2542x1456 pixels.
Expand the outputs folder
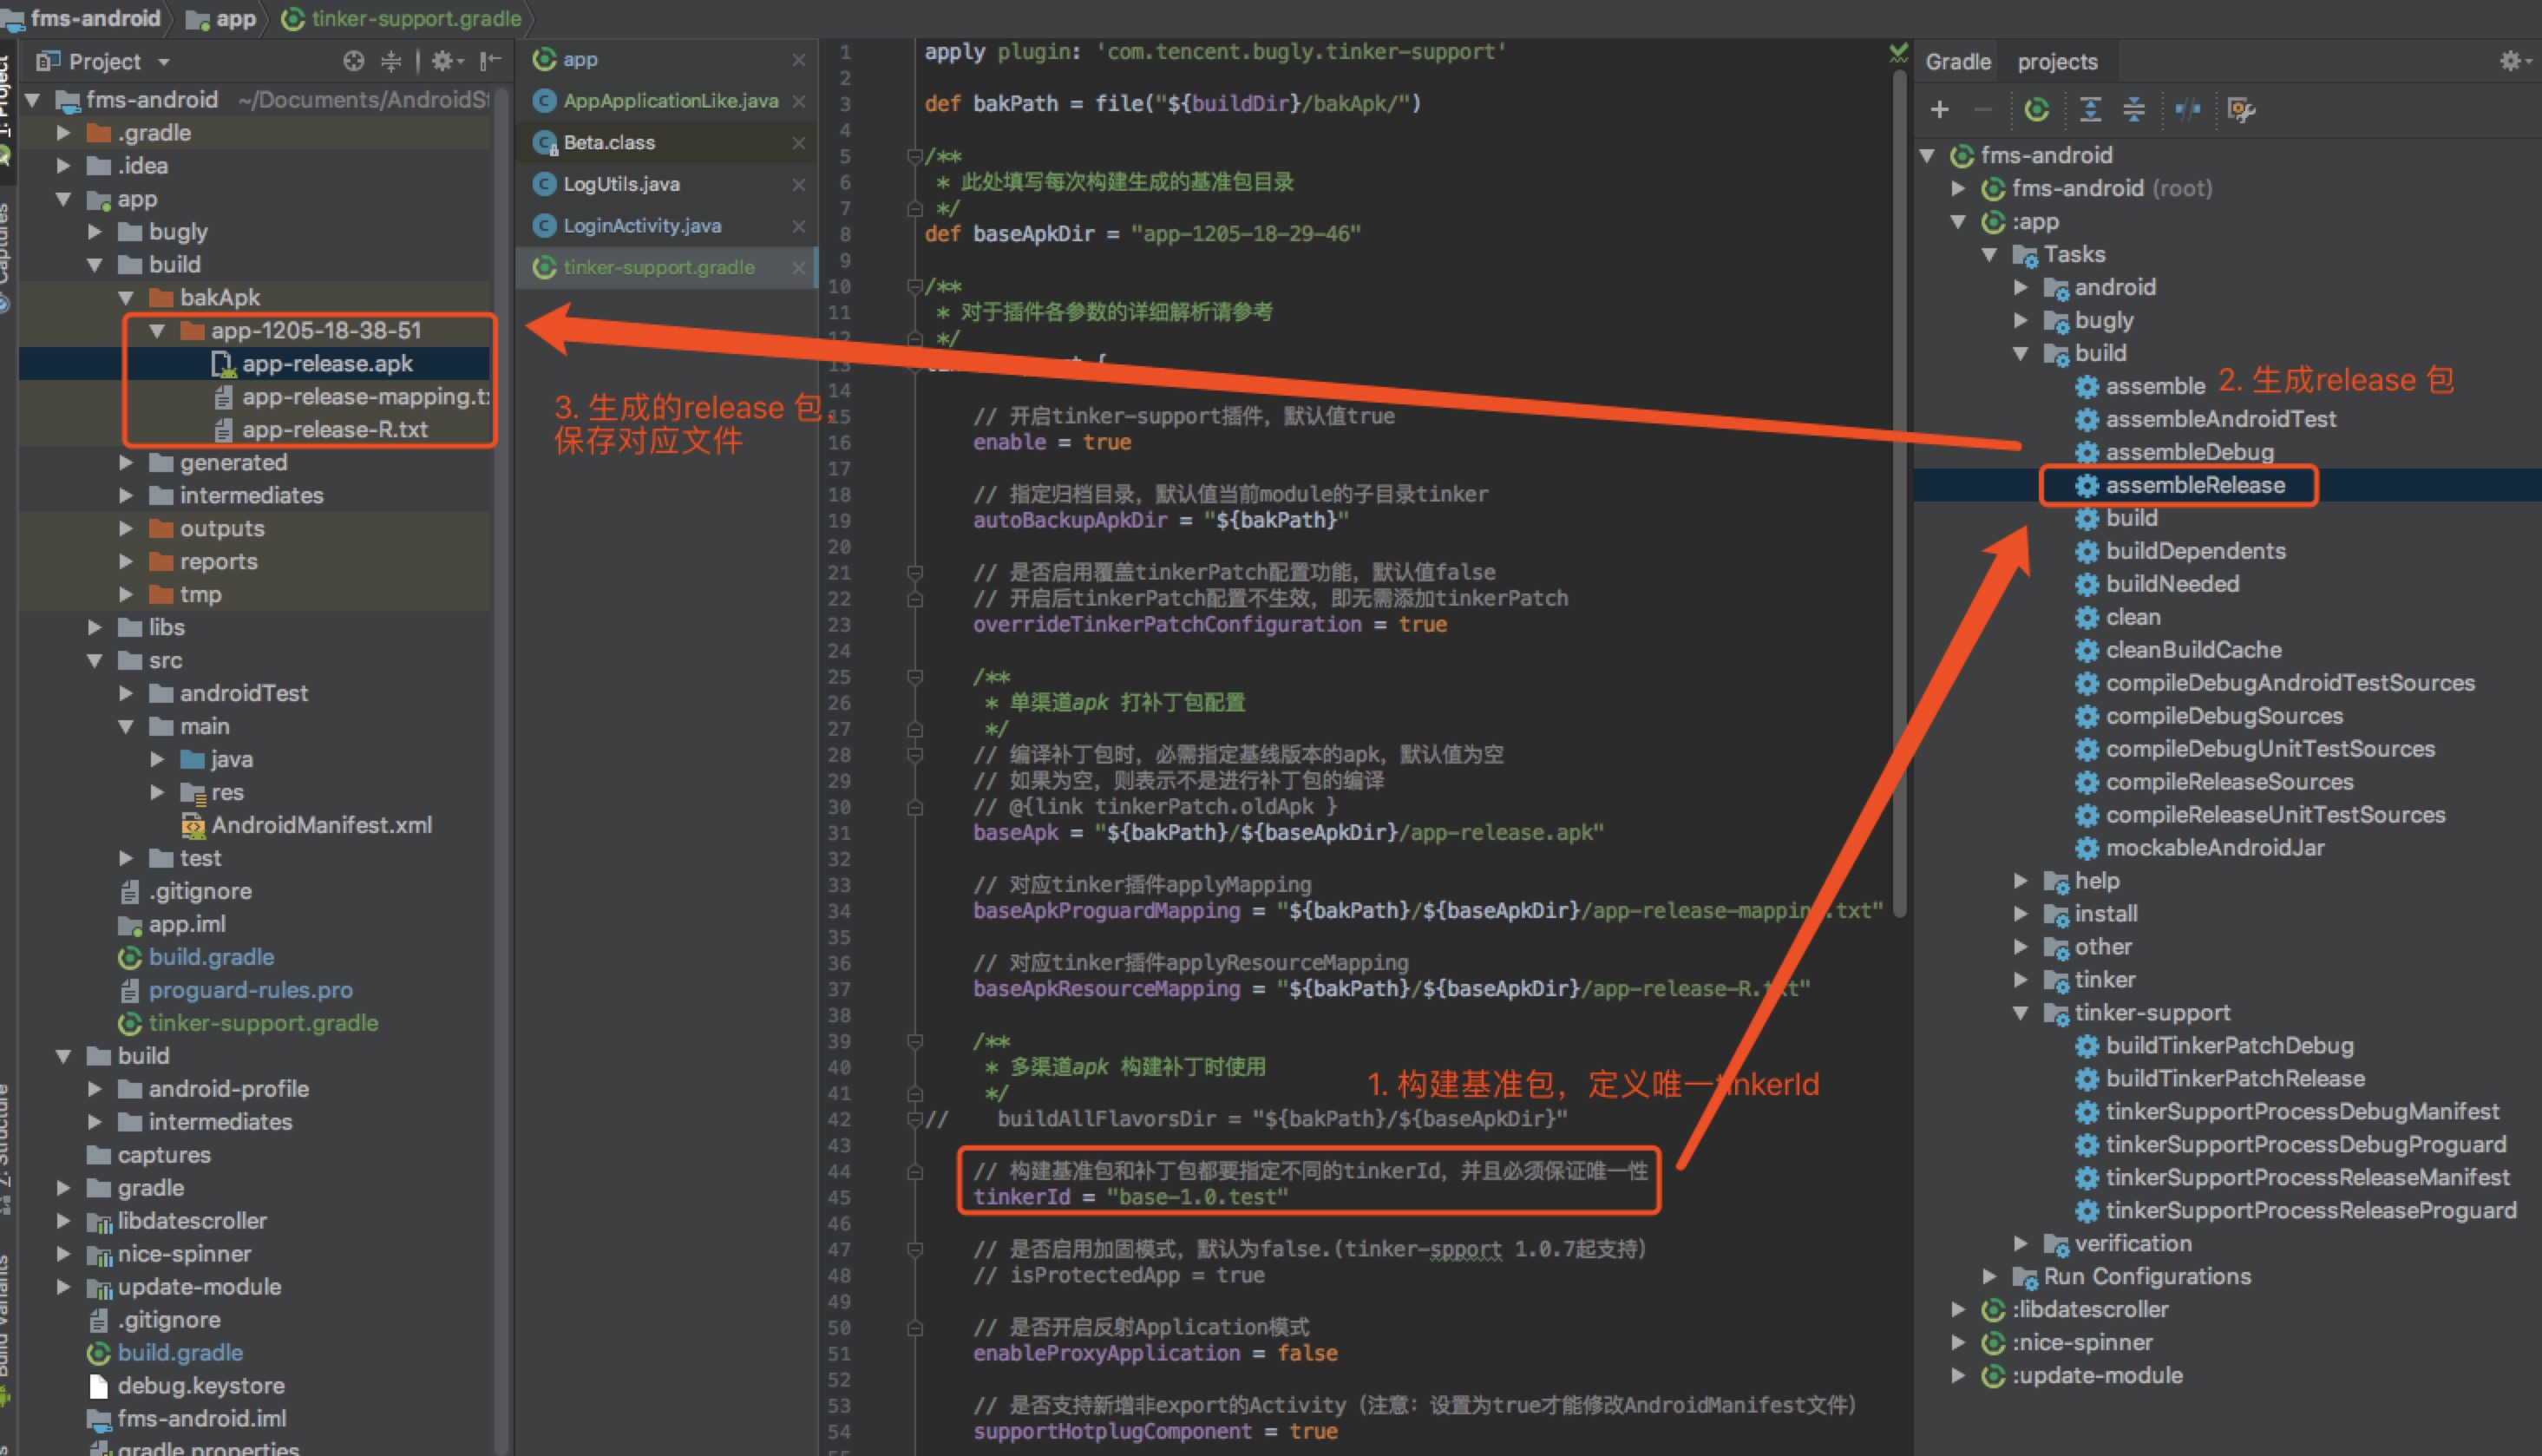(126, 528)
